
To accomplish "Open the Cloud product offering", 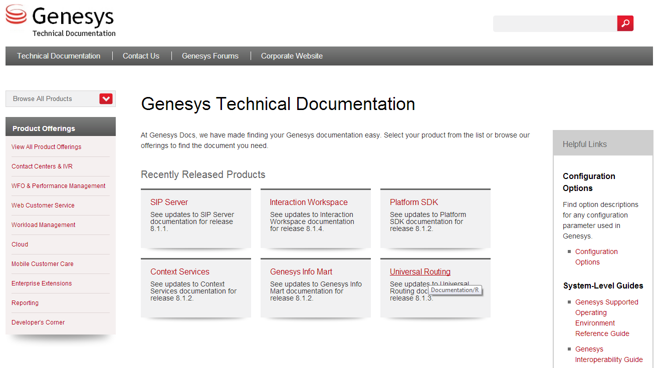I will pos(20,244).
